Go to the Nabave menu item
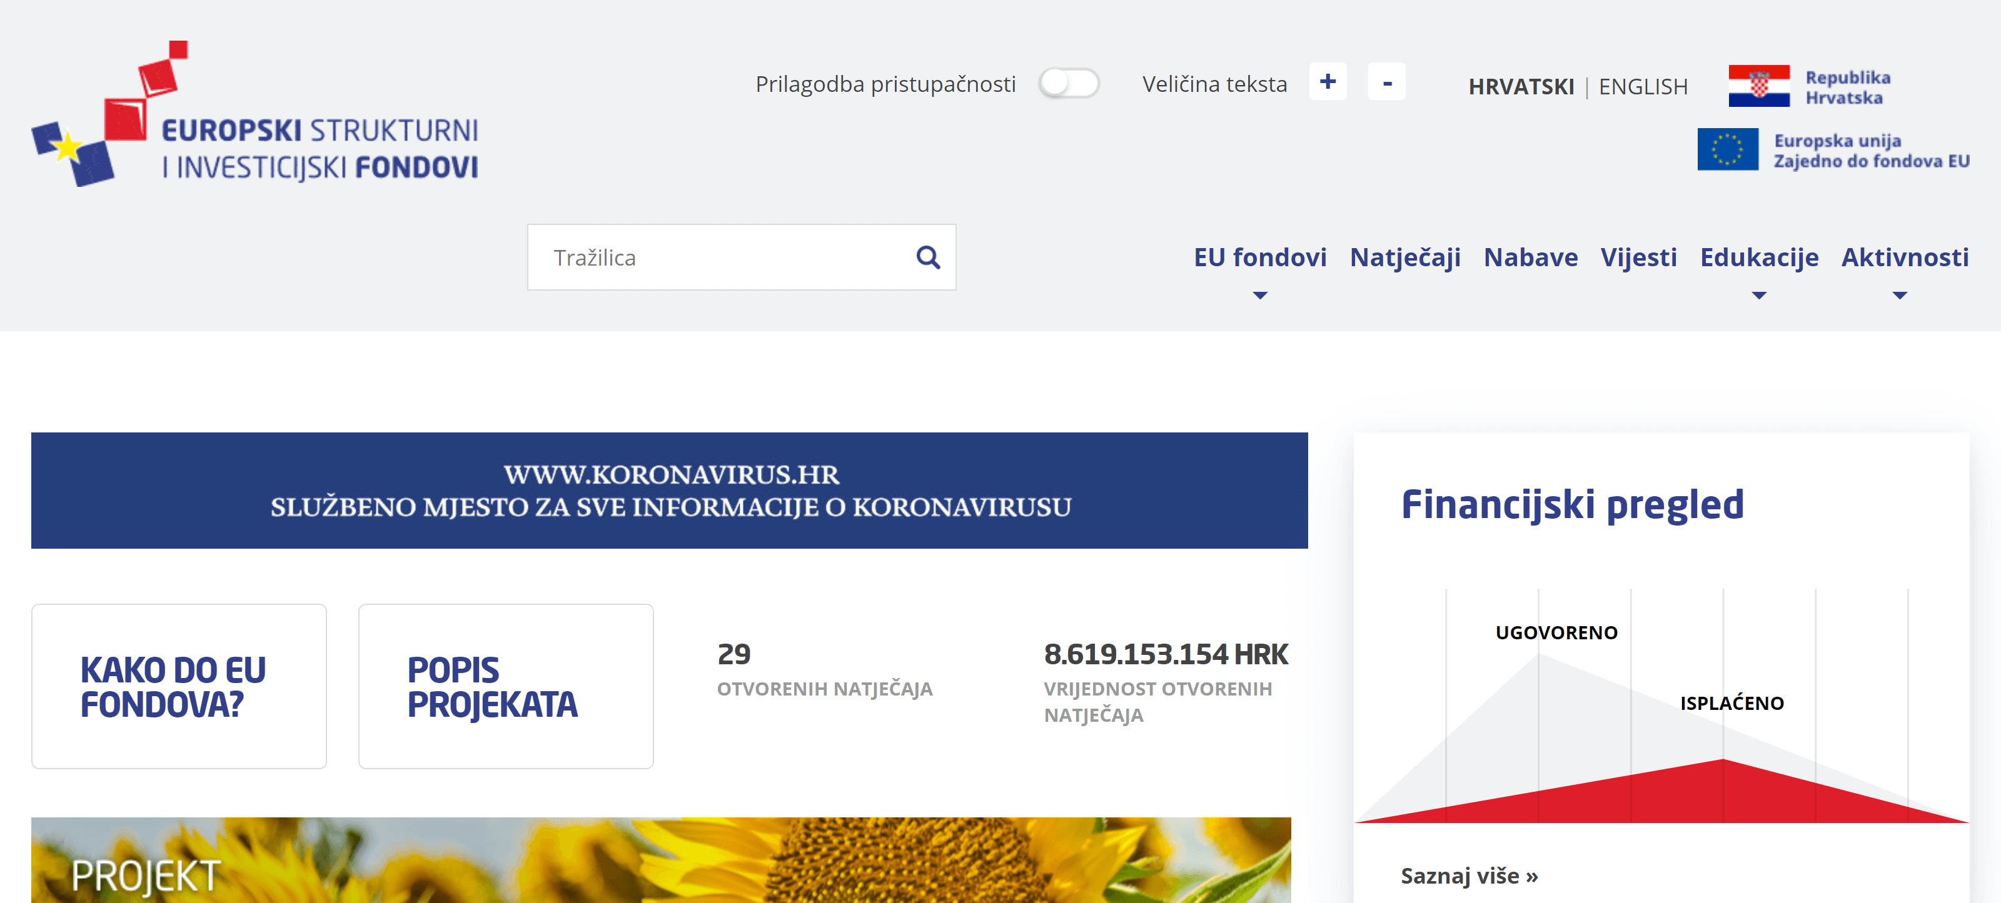The height and width of the screenshot is (903, 2001). 1530,257
